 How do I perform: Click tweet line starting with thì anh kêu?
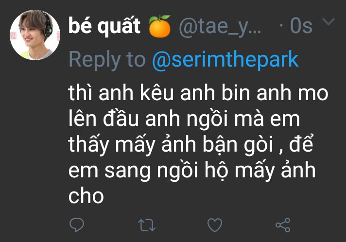coord(198,93)
